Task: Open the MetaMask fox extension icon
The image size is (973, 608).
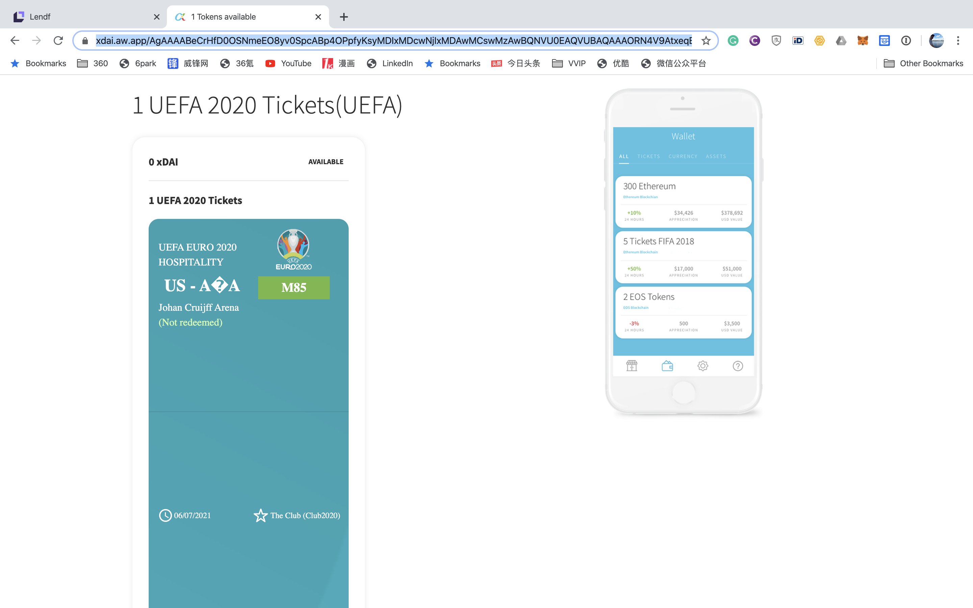Action: (x=863, y=40)
